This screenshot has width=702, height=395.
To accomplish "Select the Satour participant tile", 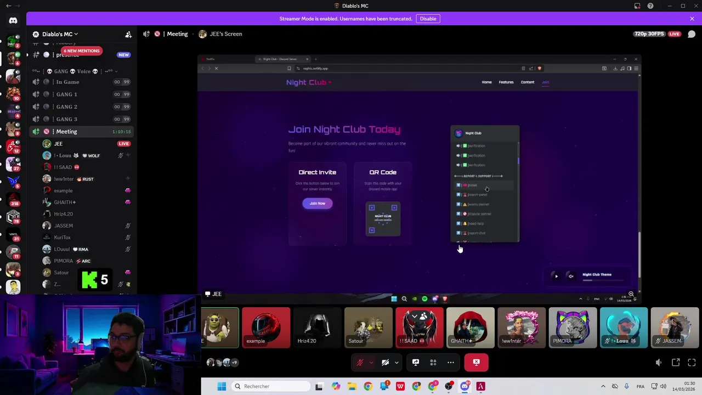I will click(x=368, y=328).
